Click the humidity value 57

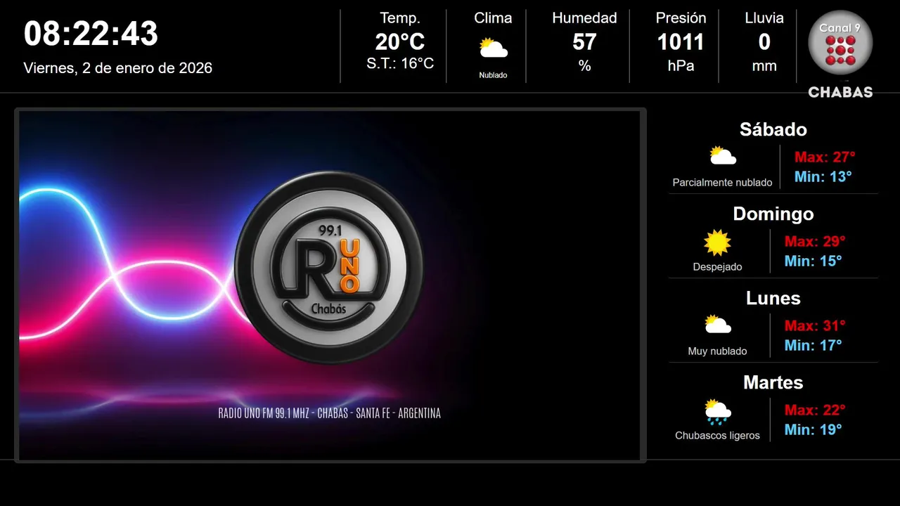(x=584, y=42)
